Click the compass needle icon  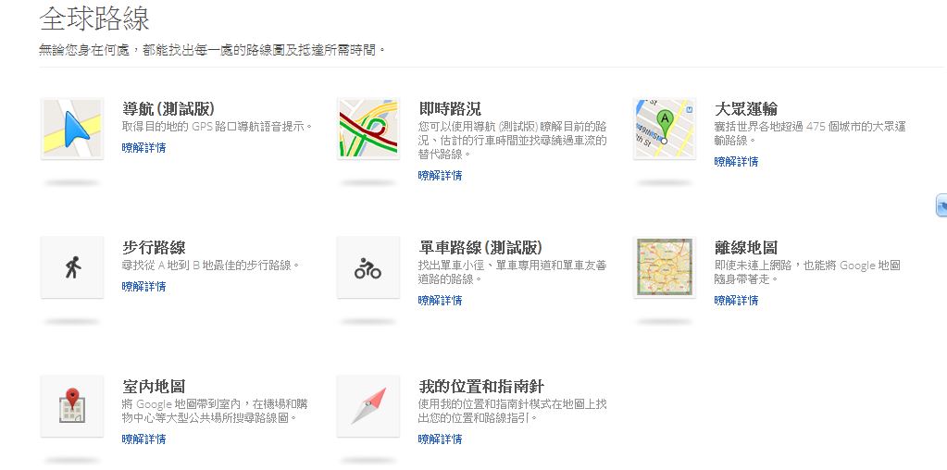368,405
